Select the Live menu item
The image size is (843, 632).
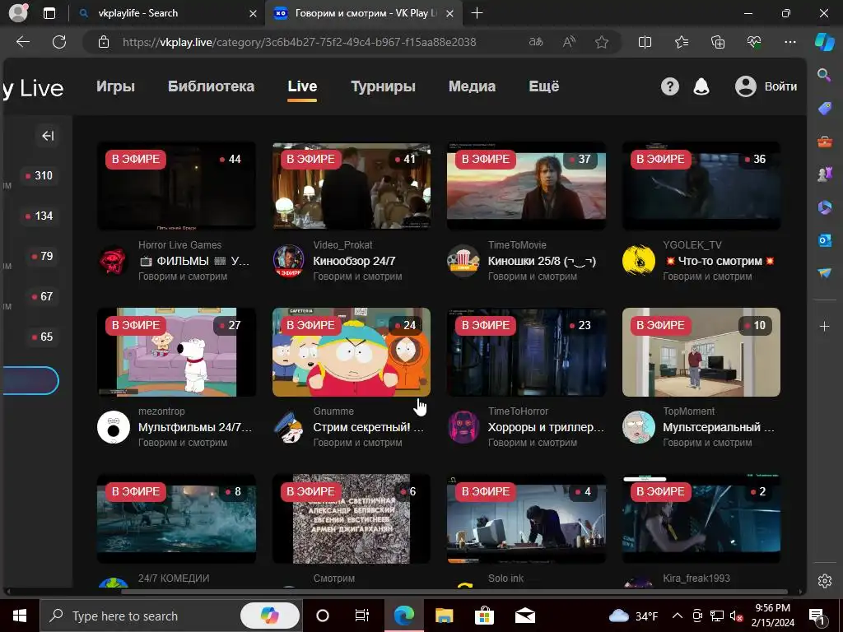point(302,86)
